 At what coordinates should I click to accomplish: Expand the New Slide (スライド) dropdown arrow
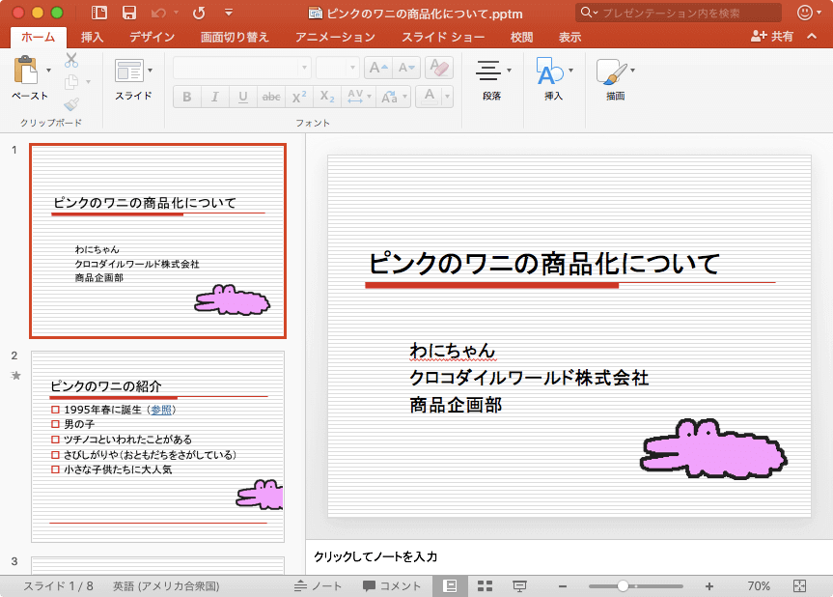pyautogui.click(x=150, y=71)
